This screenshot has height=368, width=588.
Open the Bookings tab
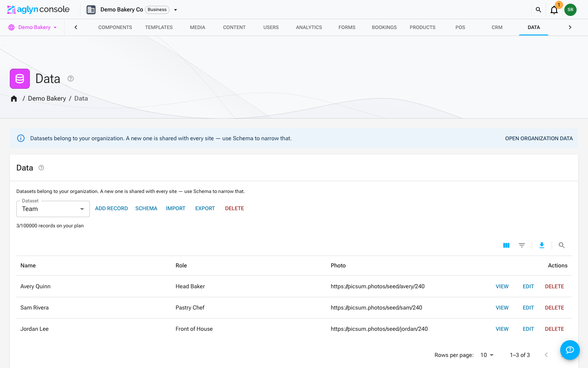coord(384,27)
